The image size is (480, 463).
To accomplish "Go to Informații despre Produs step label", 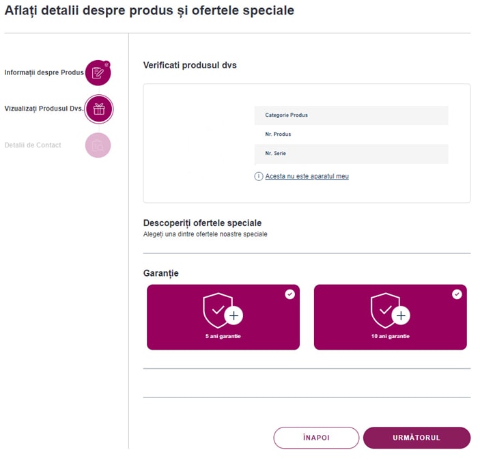I will 44,72.
